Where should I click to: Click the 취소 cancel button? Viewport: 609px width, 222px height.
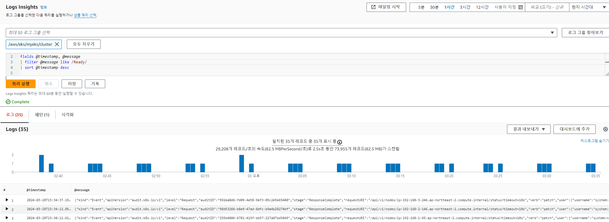coord(49,84)
